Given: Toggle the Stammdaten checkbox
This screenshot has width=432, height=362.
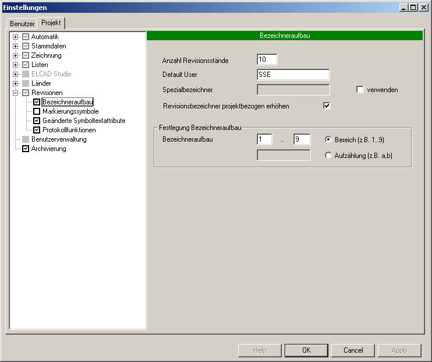Looking at the screenshot, I should 26,46.
